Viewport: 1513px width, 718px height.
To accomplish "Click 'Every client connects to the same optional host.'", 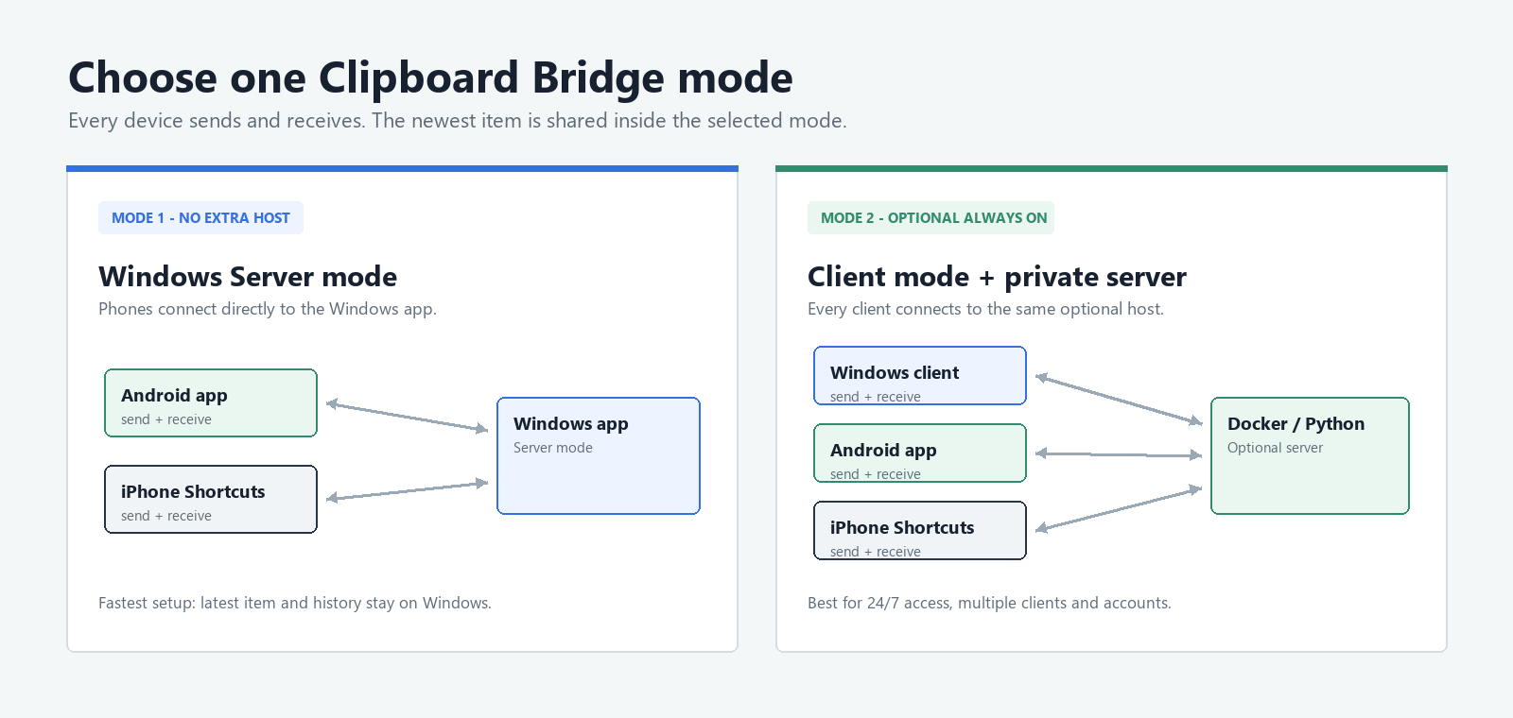I will [985, 309].
